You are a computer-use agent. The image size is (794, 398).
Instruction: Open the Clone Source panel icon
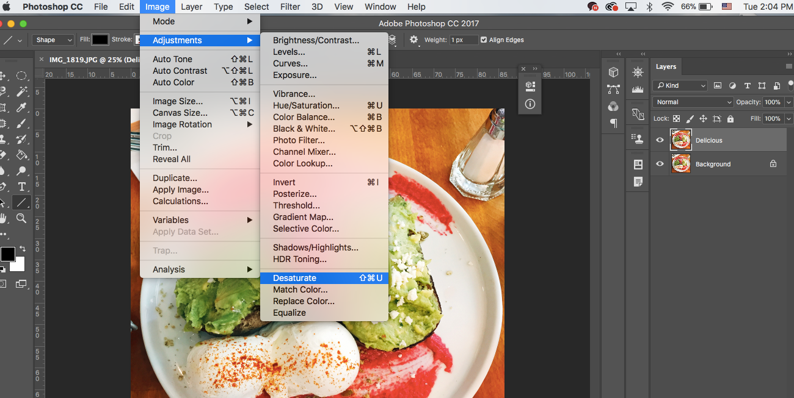coord(638,139)
